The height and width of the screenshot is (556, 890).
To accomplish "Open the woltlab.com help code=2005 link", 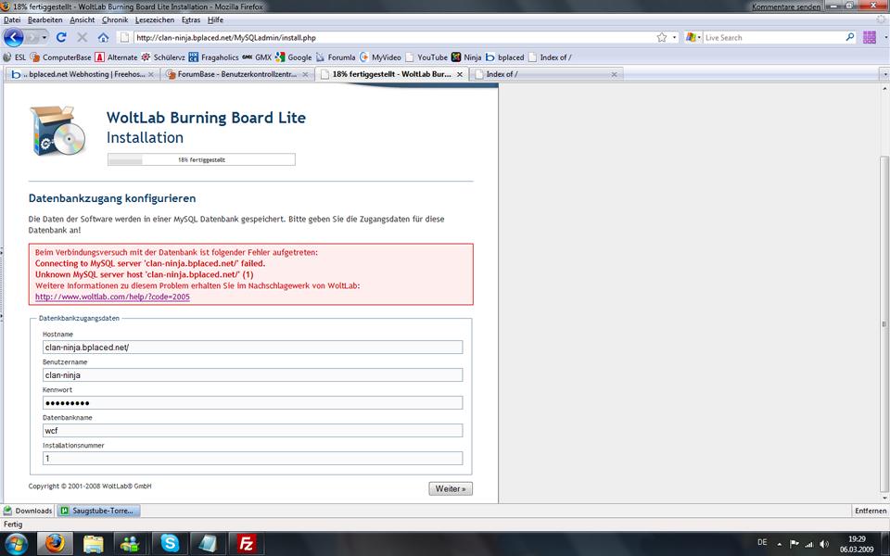I will point(112,297).
